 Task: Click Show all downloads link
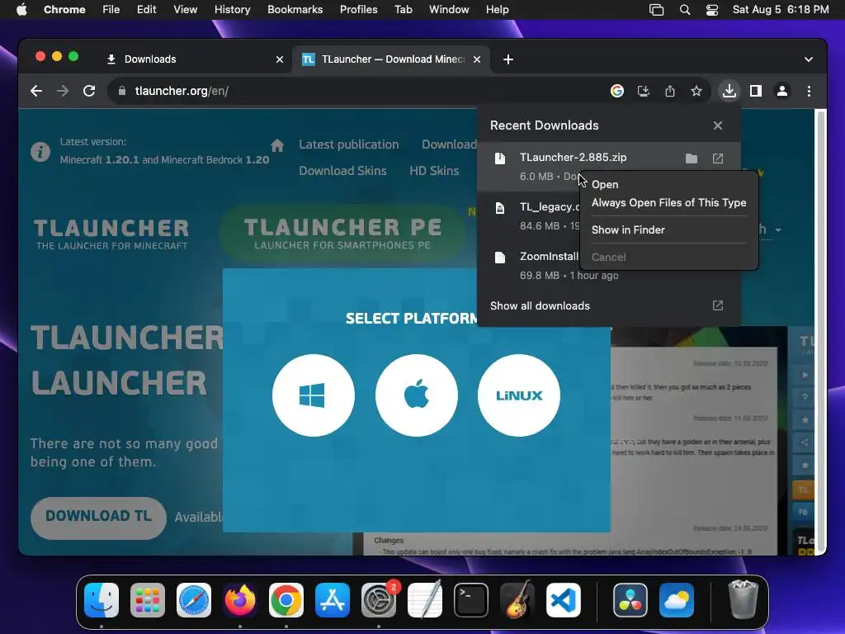(x=540, y=305)
